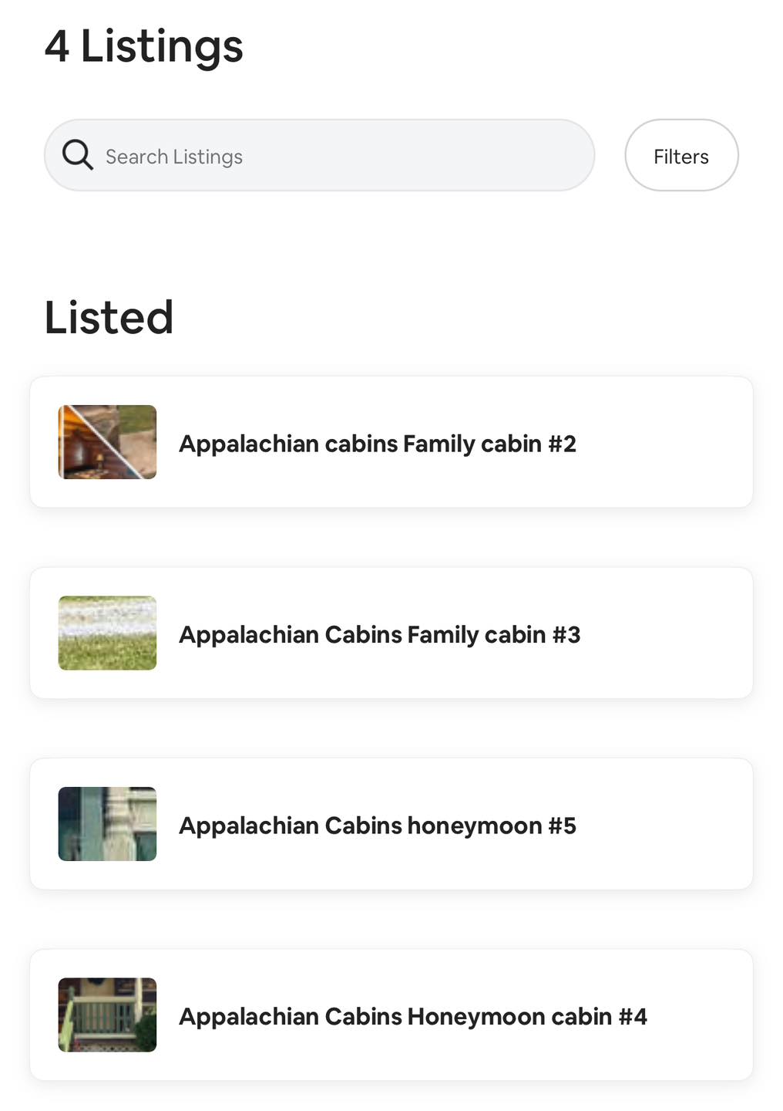
Task: Open the 'Appalachian Cabins Family cabin #3' title
Action: (x=379, y=634)
